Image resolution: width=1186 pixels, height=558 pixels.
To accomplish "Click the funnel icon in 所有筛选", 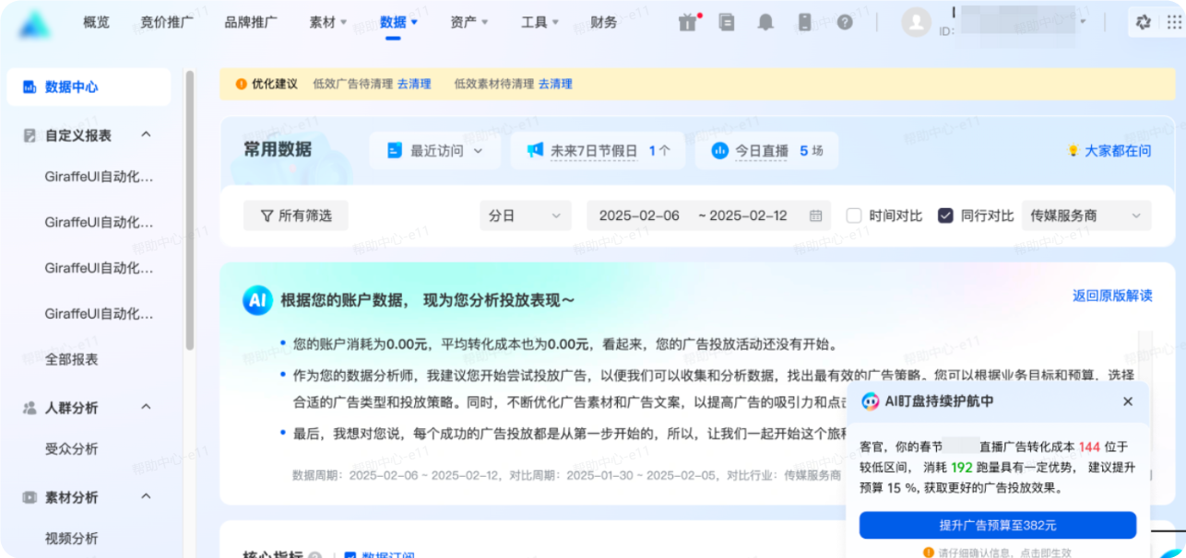I will [x=267, y=215].
